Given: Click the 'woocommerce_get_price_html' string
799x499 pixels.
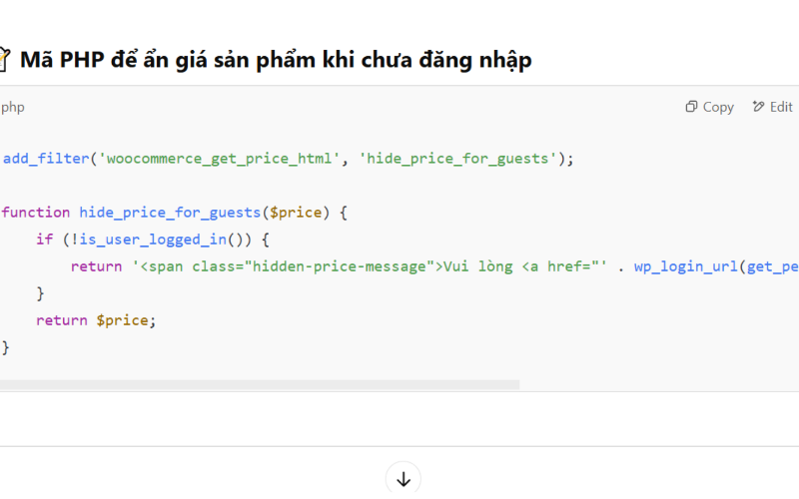Looking at the screenshot, I should (x=219, y=159).
